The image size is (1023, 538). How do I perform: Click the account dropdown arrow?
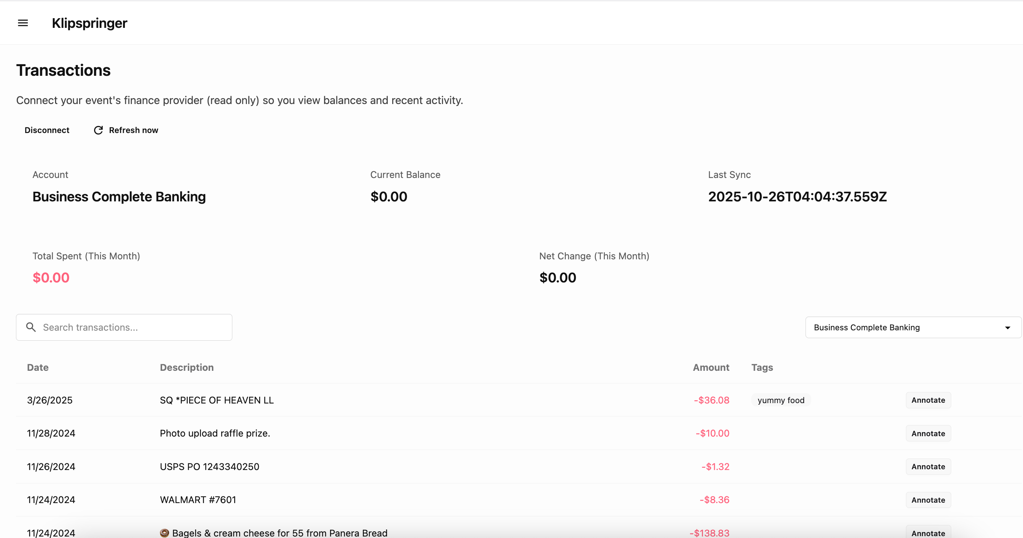click(x=1007, y=328)
